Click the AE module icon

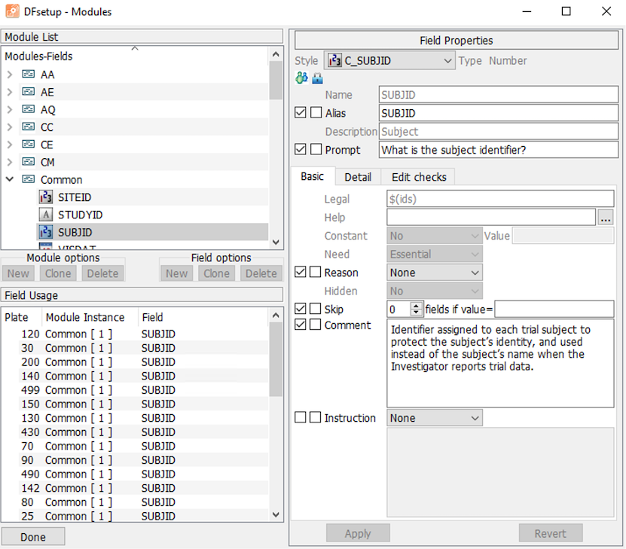click(29, 92)
